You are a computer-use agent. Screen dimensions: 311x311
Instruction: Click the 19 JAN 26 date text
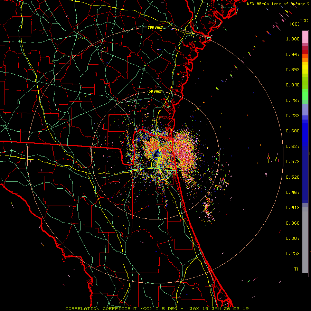pos(217,309)
